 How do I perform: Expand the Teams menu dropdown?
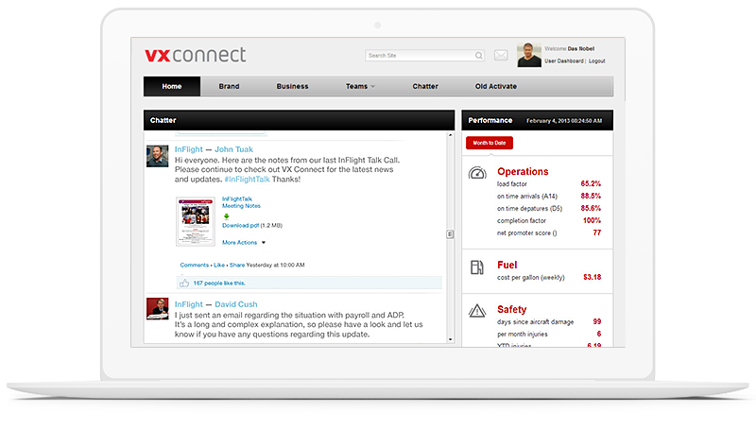[x=360, y=86]
